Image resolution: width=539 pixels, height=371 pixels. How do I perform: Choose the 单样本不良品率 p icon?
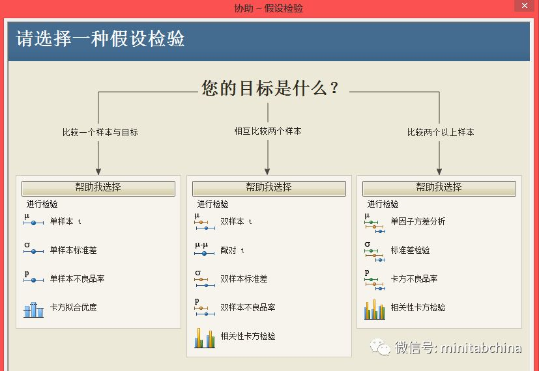click(33, 278)
